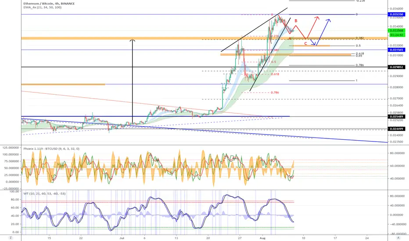Toggle the A auto-scale button at bottom-right

click(x=398, y=237)
